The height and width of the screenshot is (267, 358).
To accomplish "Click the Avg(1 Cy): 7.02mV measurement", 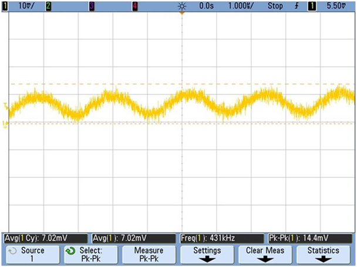I will (45, 238).
